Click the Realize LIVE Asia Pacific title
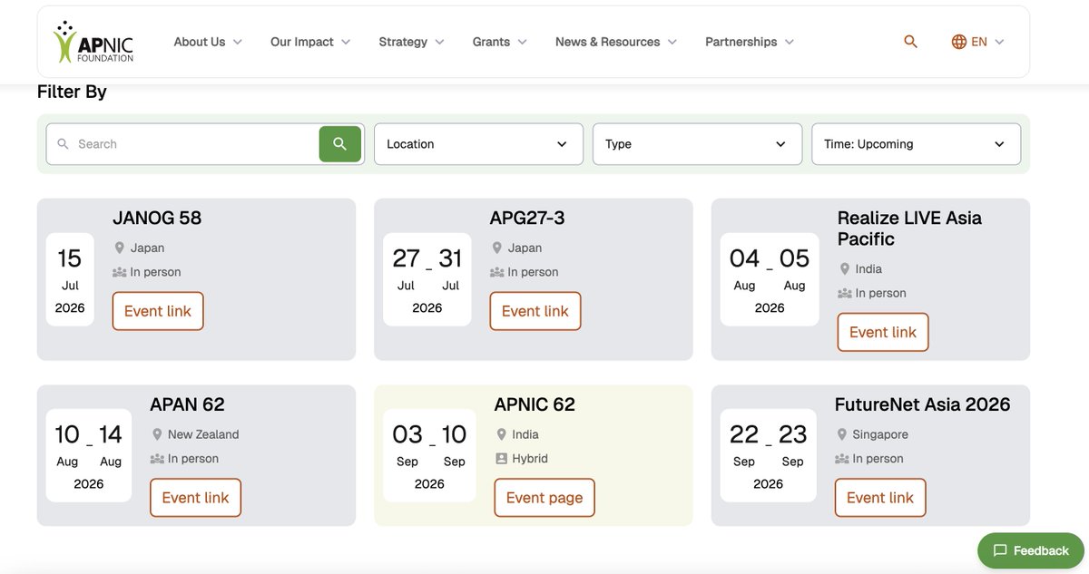Viewport: 1089px width, 574px height. 909,229
